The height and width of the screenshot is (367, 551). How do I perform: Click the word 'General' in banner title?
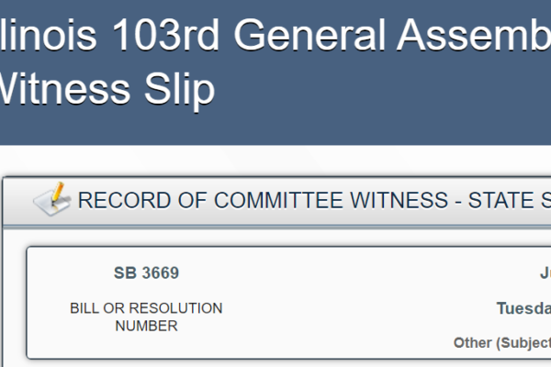pos(309,35)
